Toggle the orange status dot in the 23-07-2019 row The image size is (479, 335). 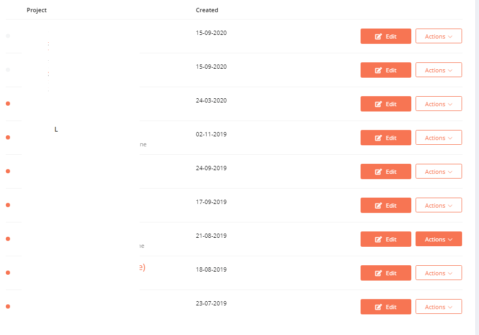[8, 306]
